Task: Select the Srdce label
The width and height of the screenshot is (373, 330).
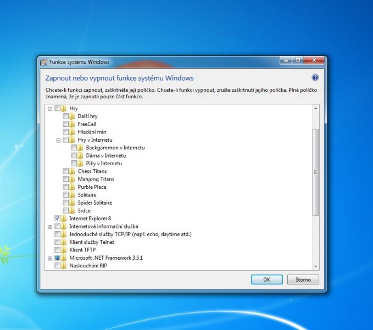Action: pyautogui.click(x=84, y=210)
